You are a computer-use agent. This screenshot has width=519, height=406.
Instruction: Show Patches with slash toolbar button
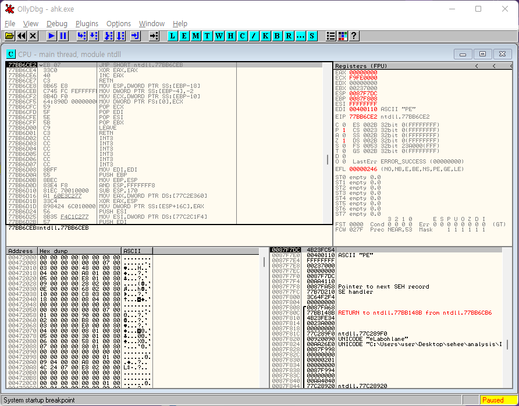[254, 35]
